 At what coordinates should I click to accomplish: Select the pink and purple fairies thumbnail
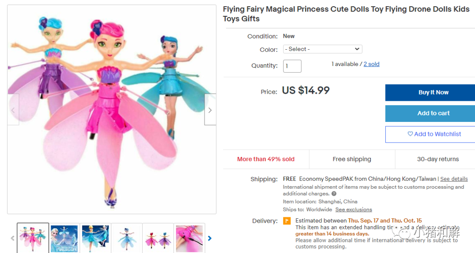pyautogui.click(x=158, y=238)
